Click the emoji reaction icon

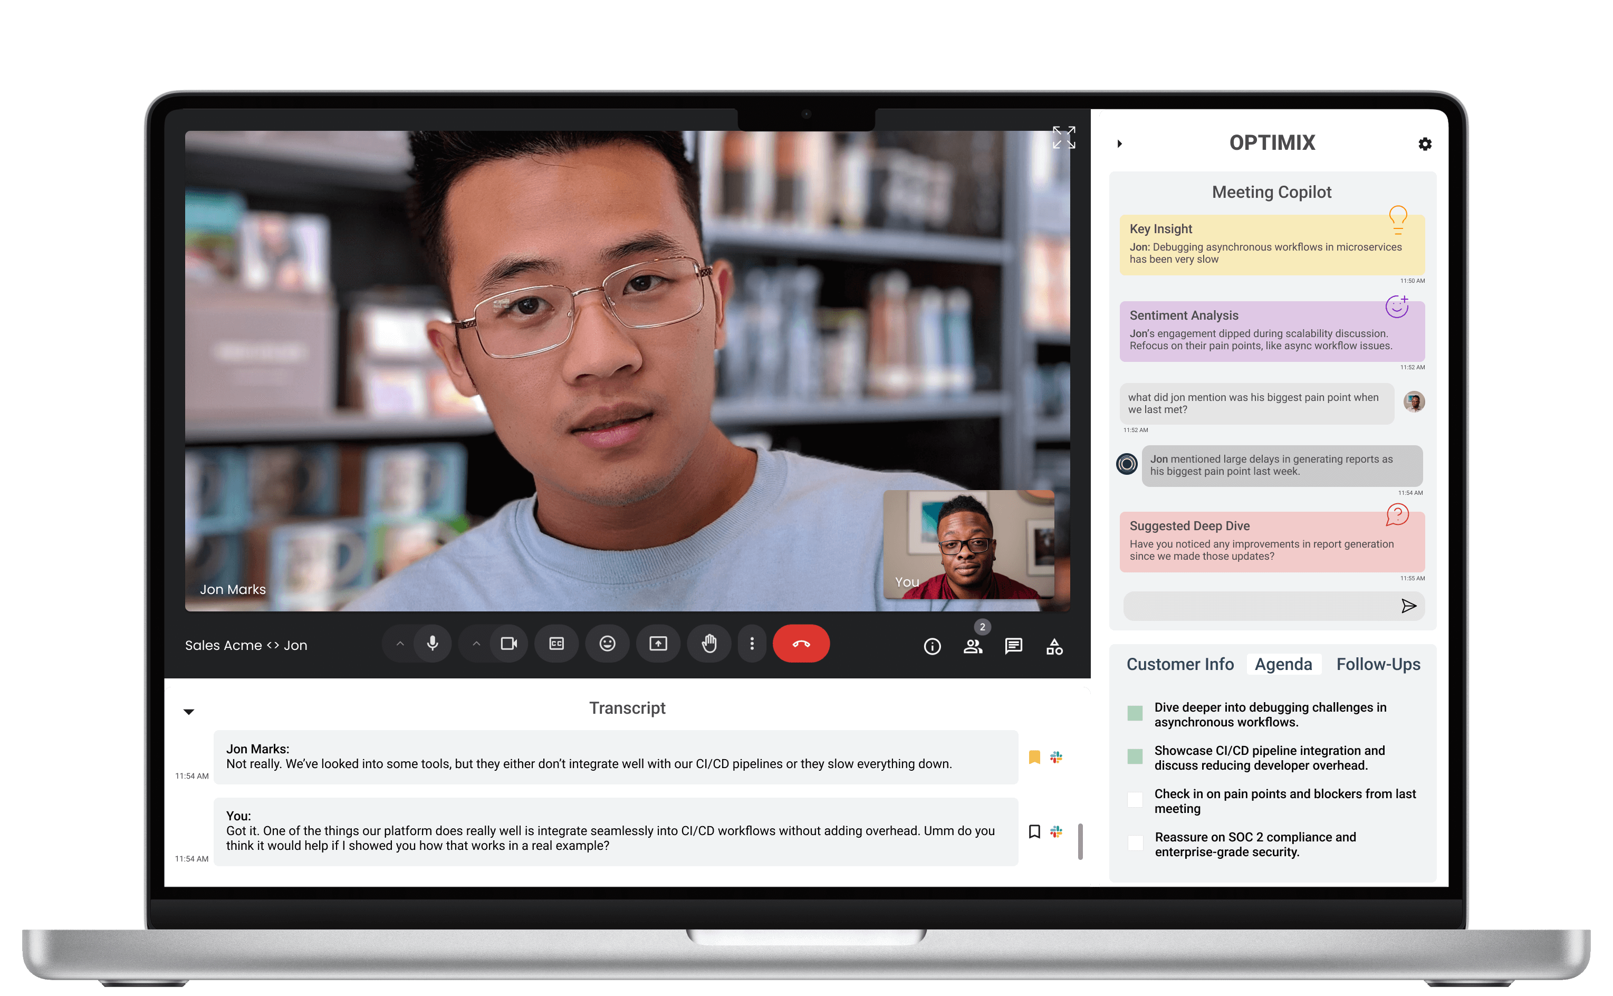(605, 643)
